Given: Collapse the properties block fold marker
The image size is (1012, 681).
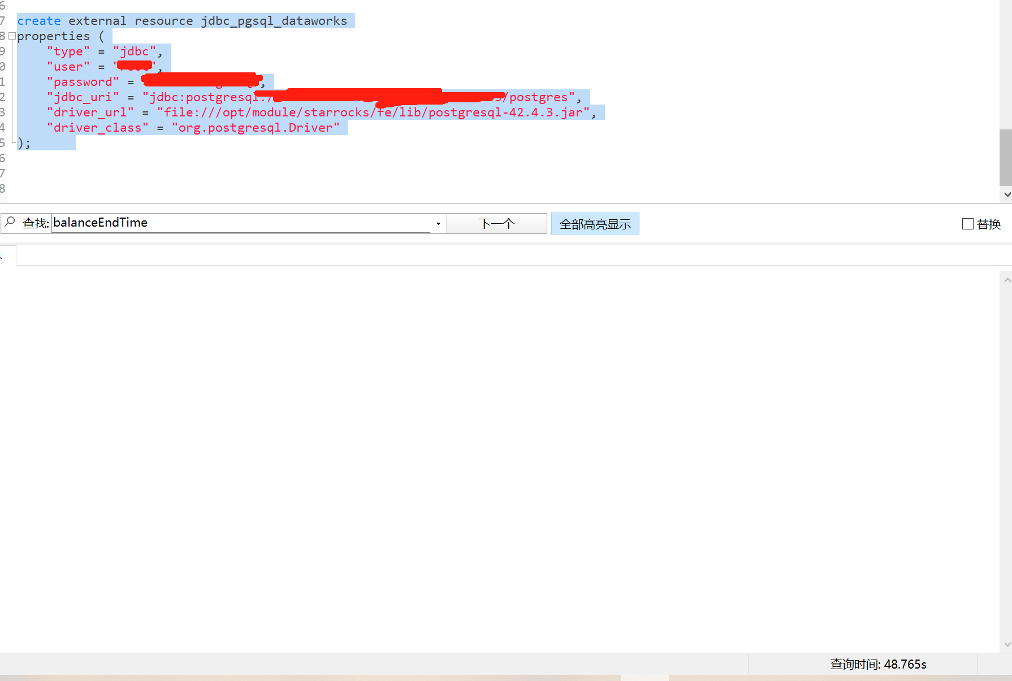Looking at the screenshot, I should [x=12, y=36].
